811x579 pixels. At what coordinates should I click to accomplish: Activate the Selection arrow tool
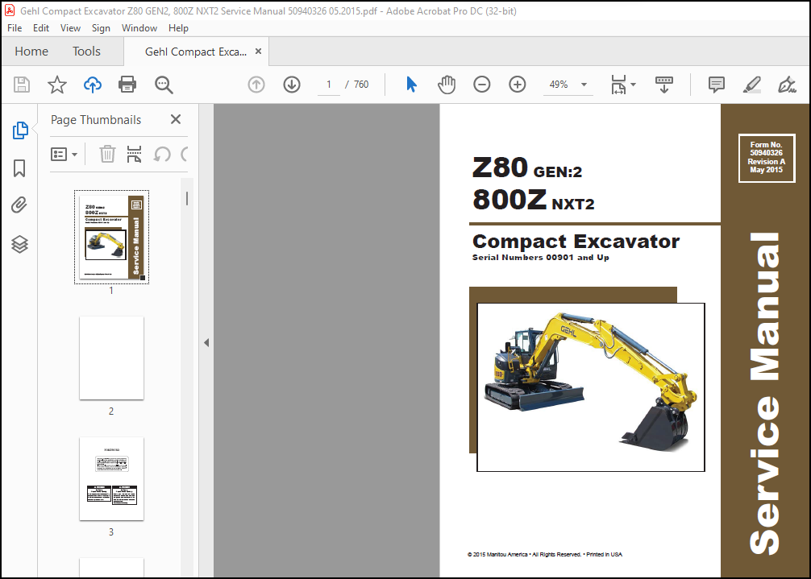411,85
